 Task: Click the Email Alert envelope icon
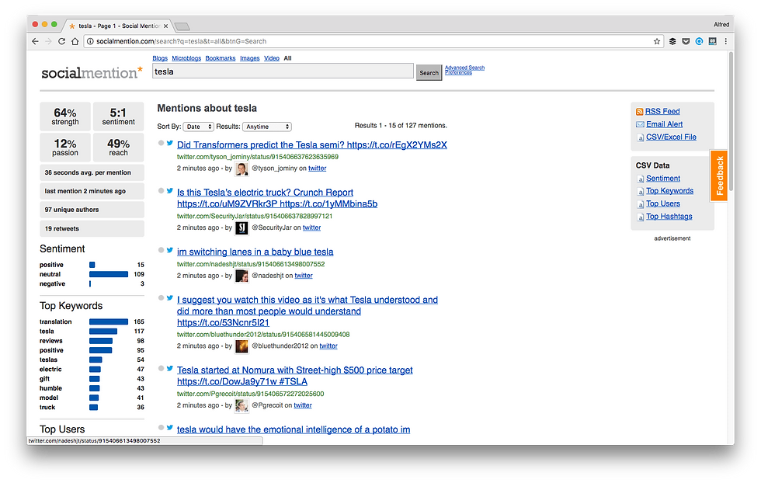[x=640, y=124]
